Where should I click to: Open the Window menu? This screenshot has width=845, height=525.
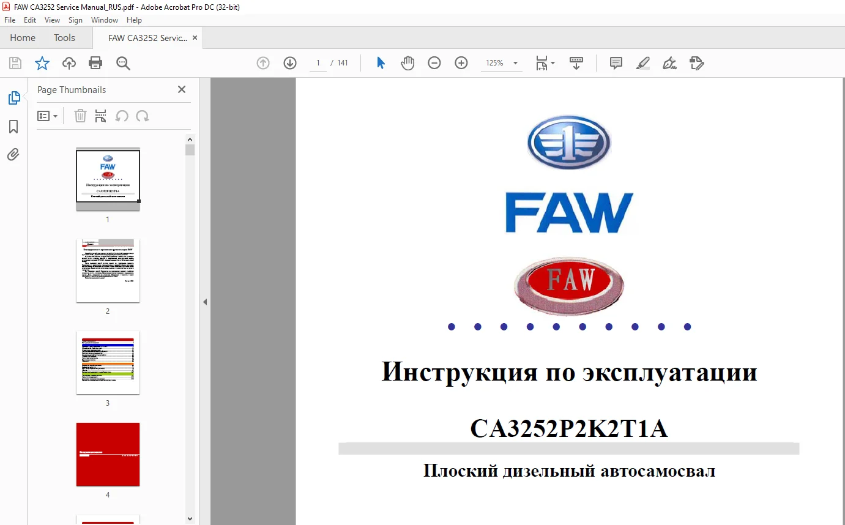(x=105, y=20)
